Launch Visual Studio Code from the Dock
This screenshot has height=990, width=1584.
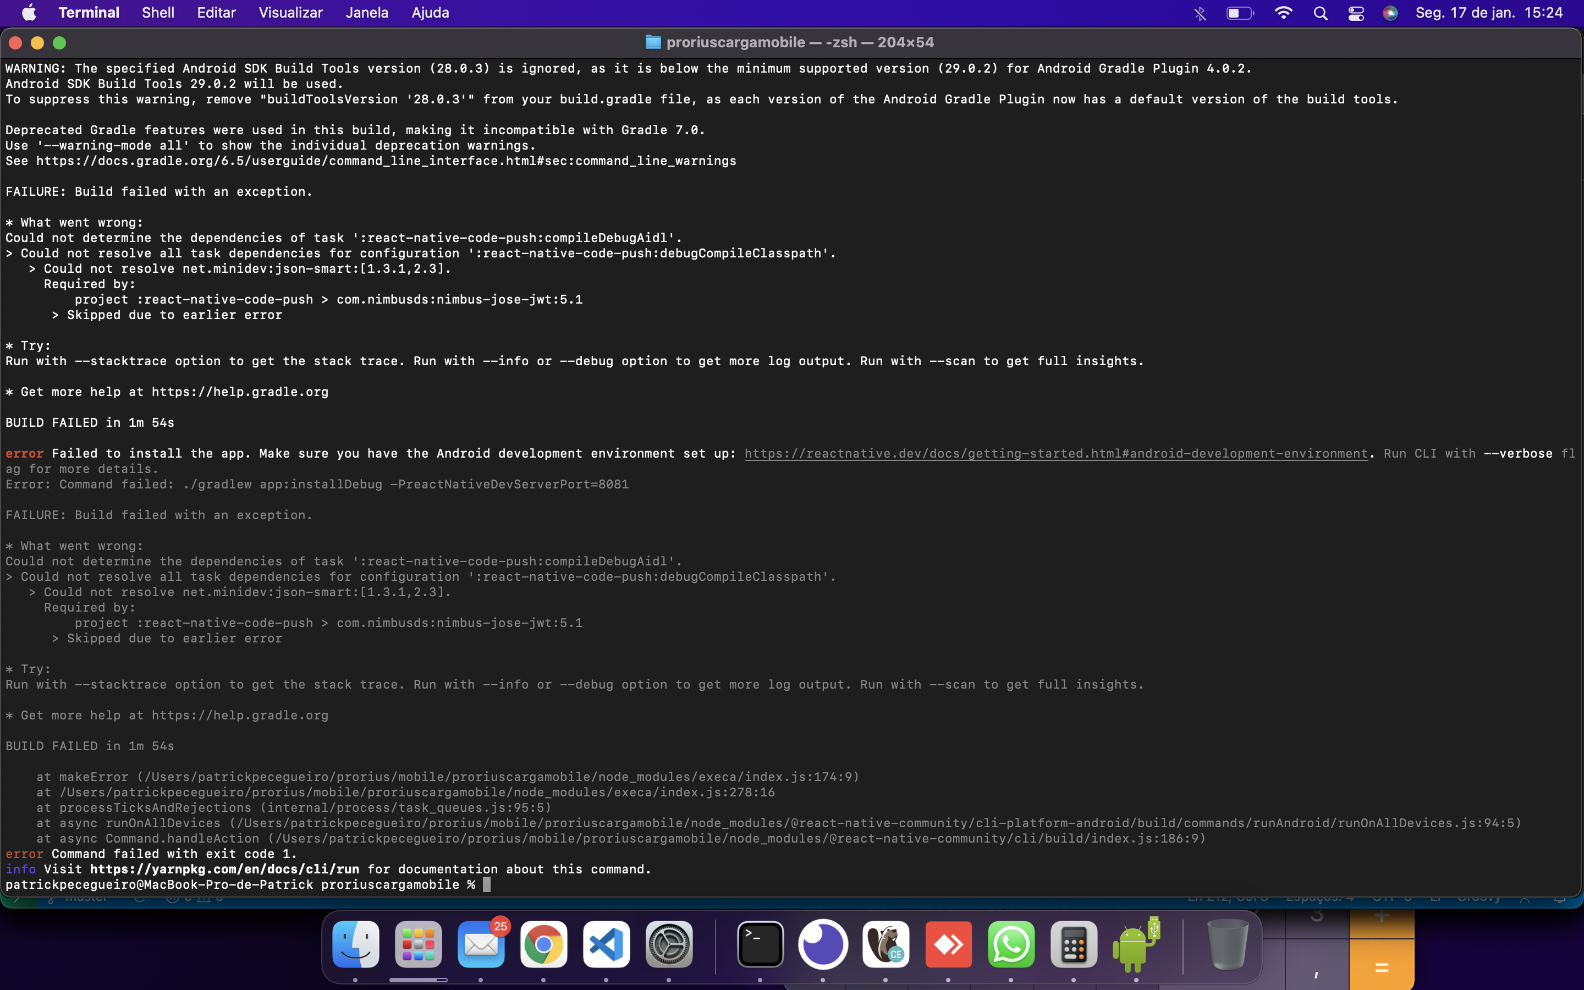[x=606, y=944]
